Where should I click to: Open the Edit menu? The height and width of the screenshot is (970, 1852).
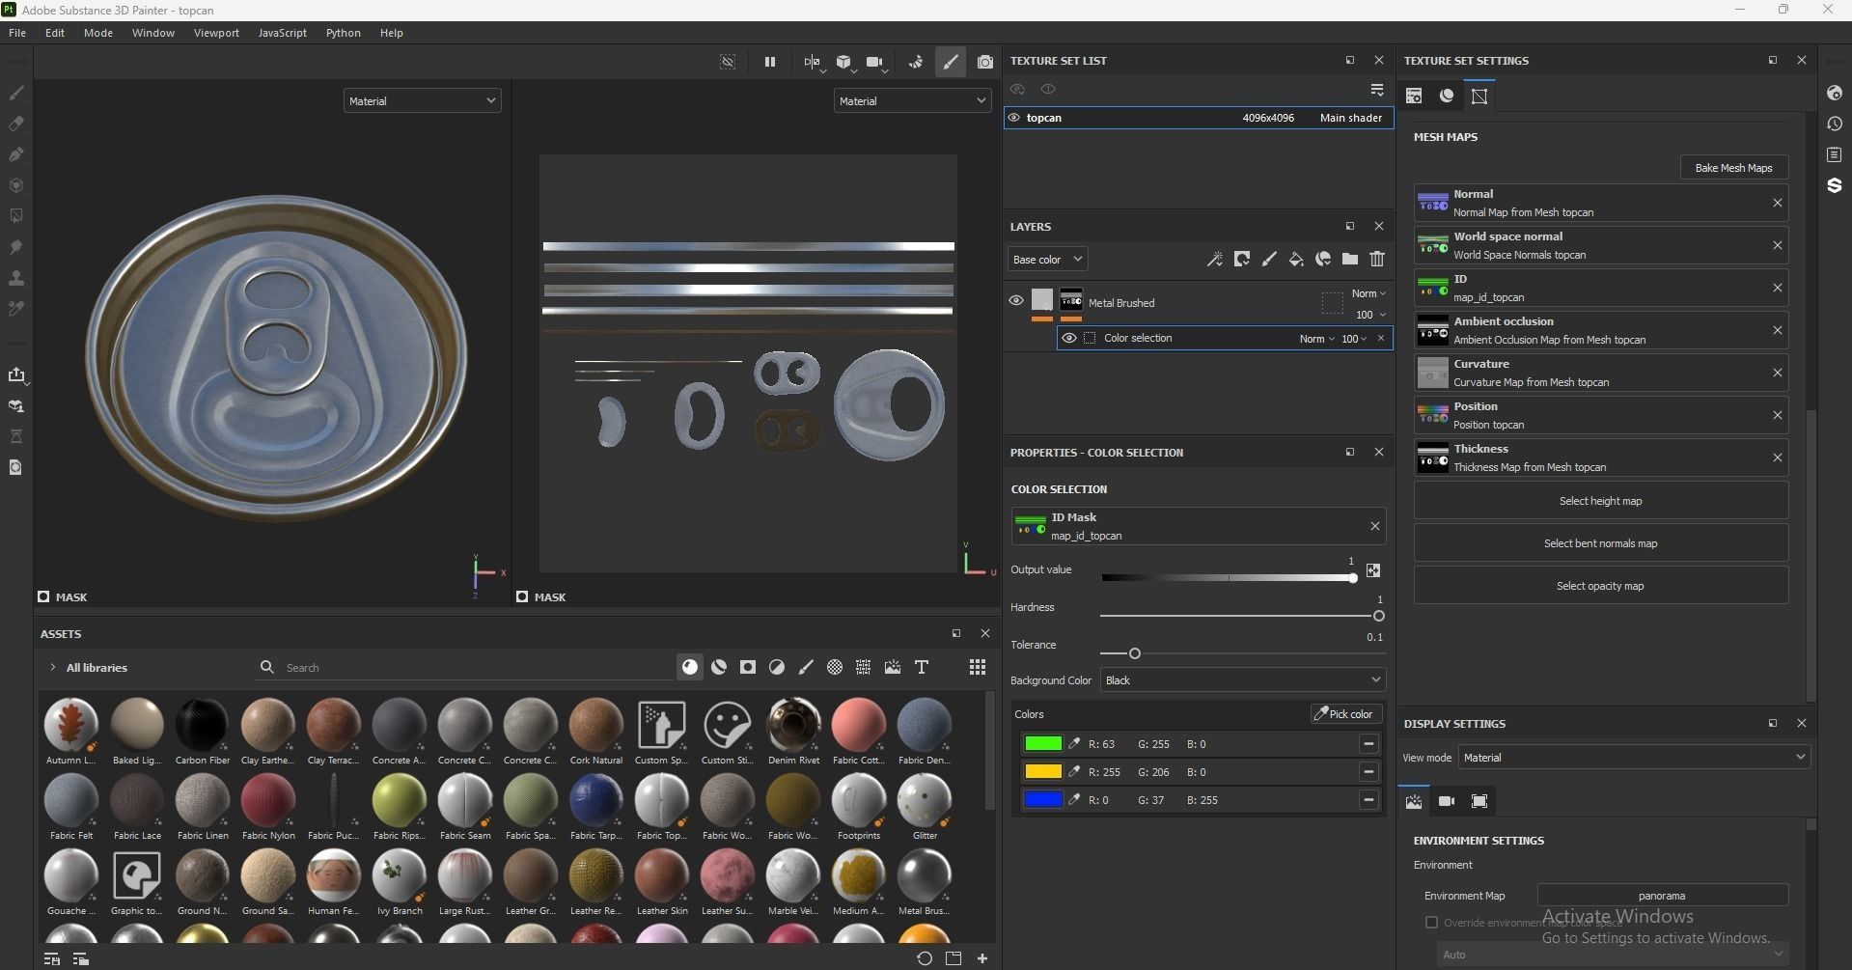coord(55,33)
